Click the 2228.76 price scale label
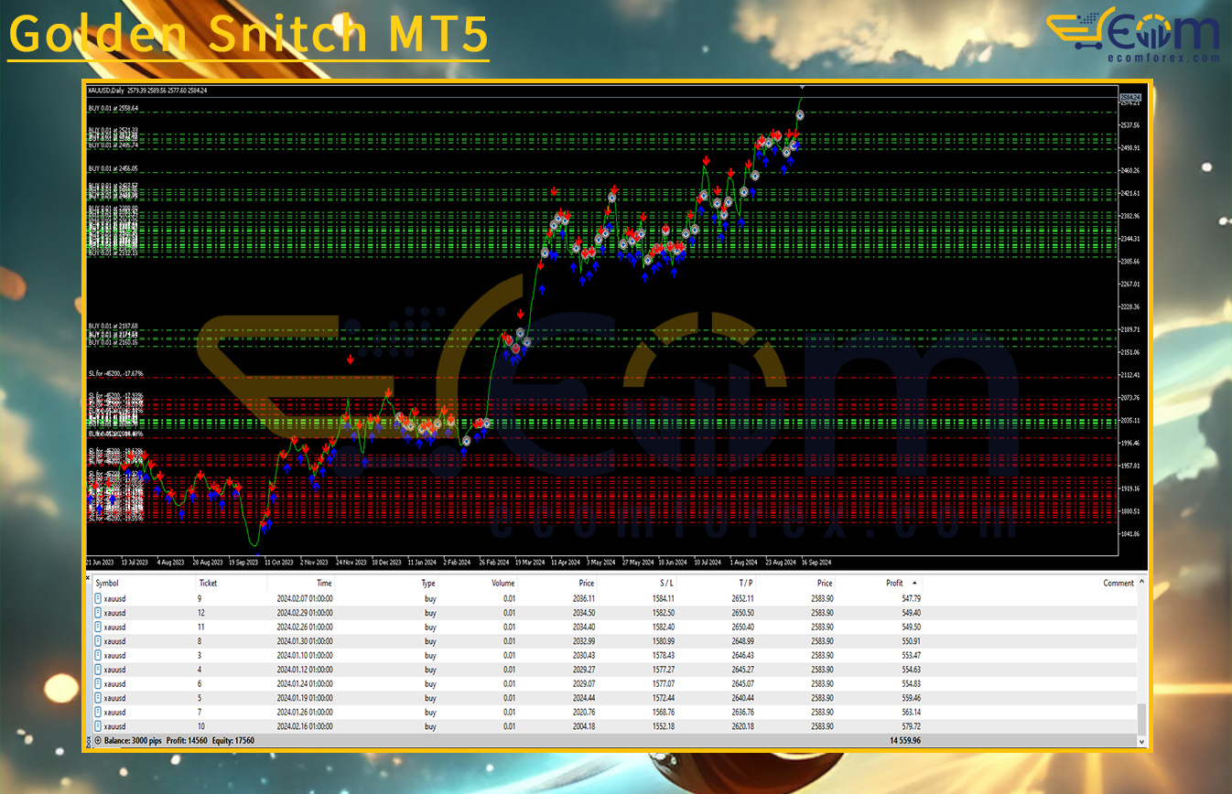The image size is (1232, 794). tap(1130, 306)
